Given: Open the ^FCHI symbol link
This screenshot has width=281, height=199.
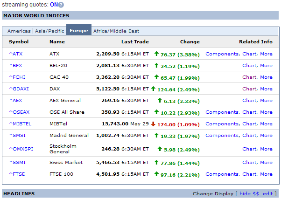Looking at the screenshot, I should coord(17,77).
